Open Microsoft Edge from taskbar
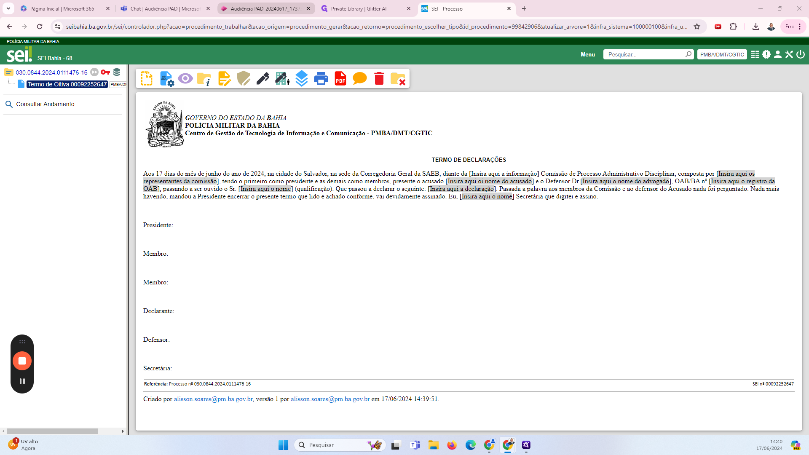This screenshot has height=455, width=809. 471,445
